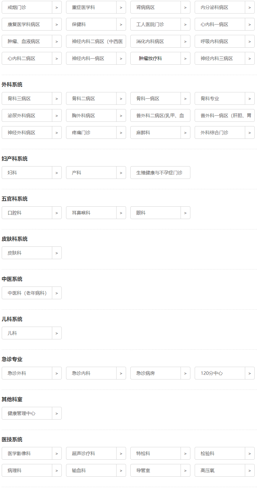Open 普外科二病区 entry
This screenshot has width=257, height=494.
point(160,116)
